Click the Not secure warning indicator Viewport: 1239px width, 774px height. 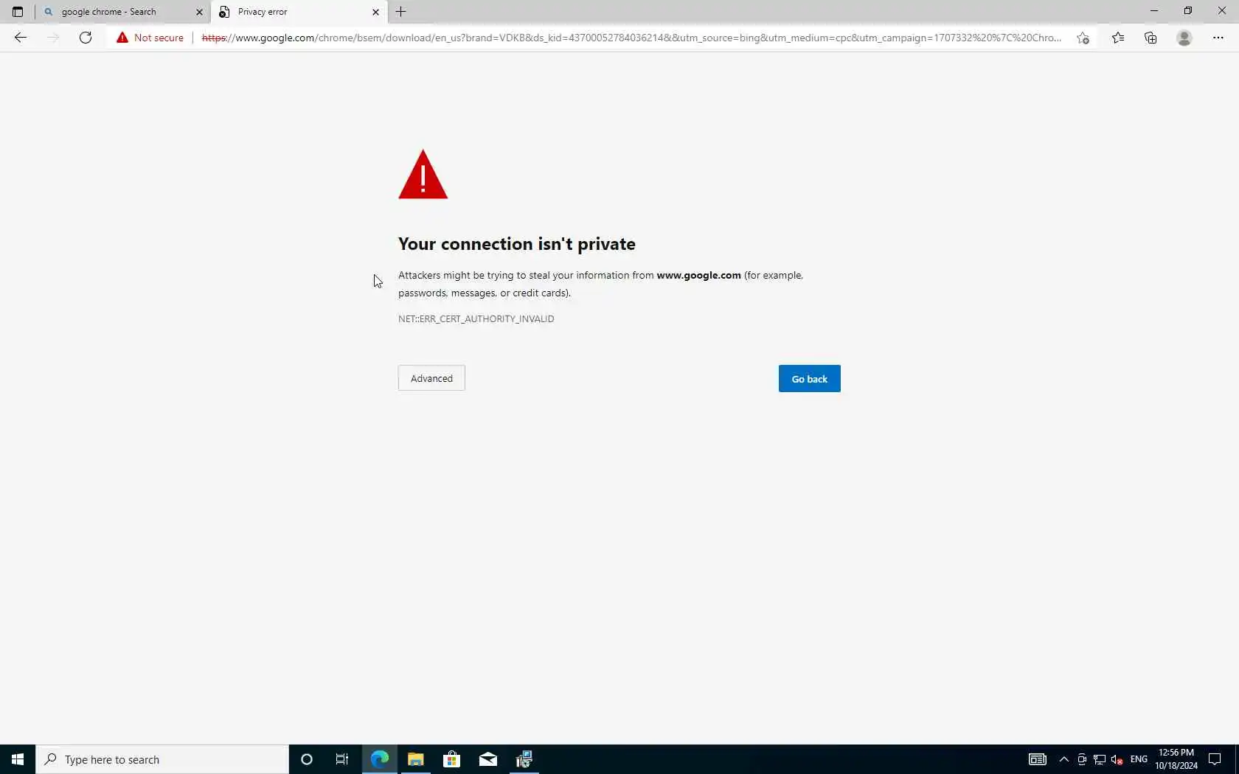click(x=150, y=38)
